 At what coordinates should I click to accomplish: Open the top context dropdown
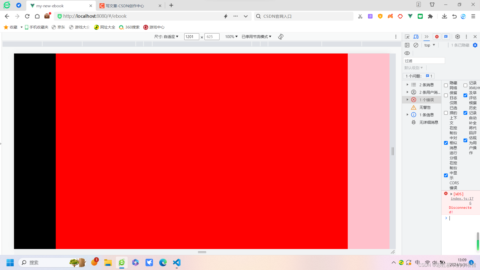(429, 45)
